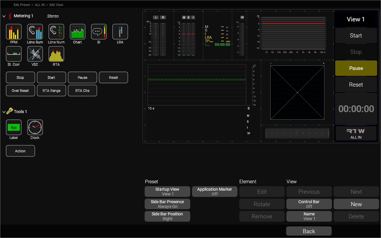Select the PPM meter icon
The height and width of the screenshot is (238, 381).
point(14,32)
